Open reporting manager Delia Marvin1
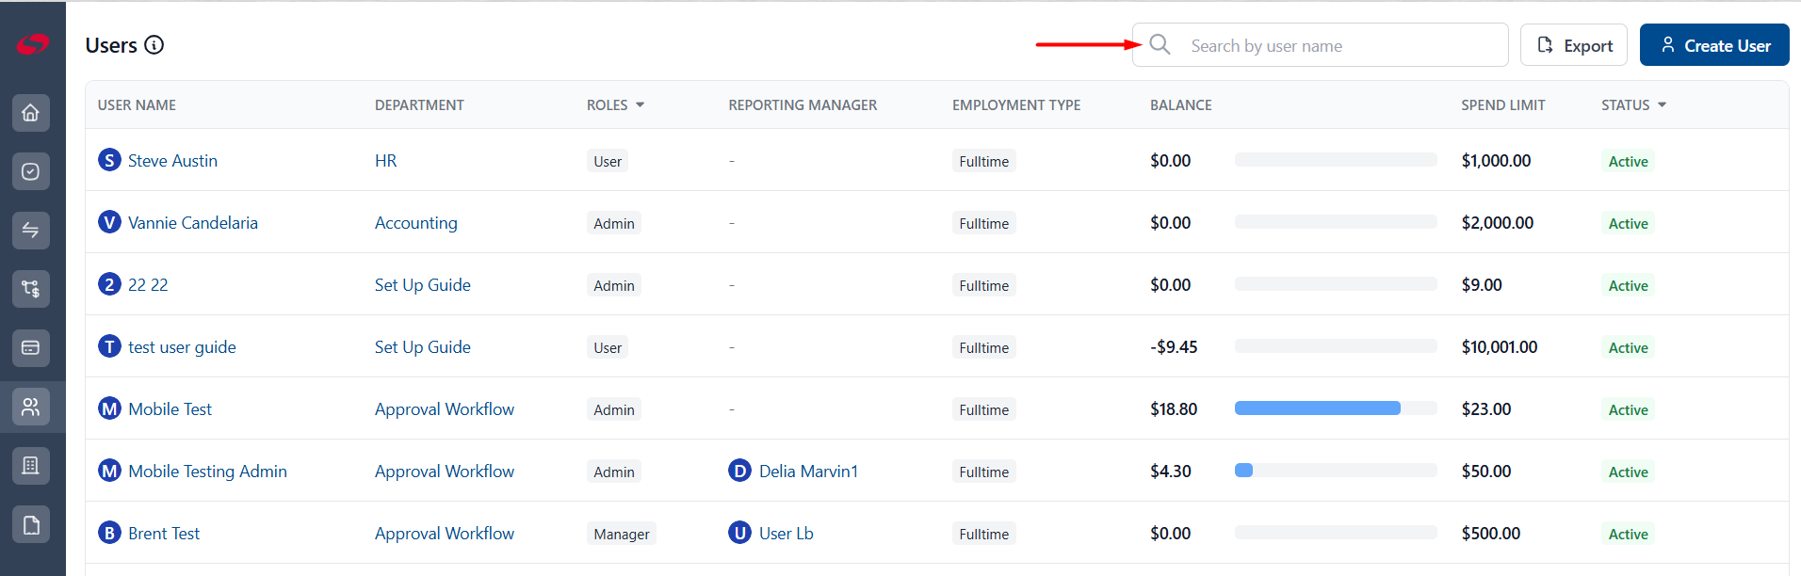 click(x=808, y=472)
